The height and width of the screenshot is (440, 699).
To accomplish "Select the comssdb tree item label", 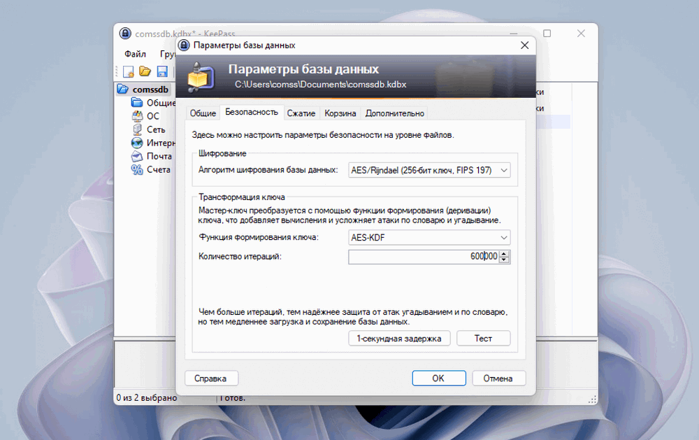I will [x=150, y=90].
